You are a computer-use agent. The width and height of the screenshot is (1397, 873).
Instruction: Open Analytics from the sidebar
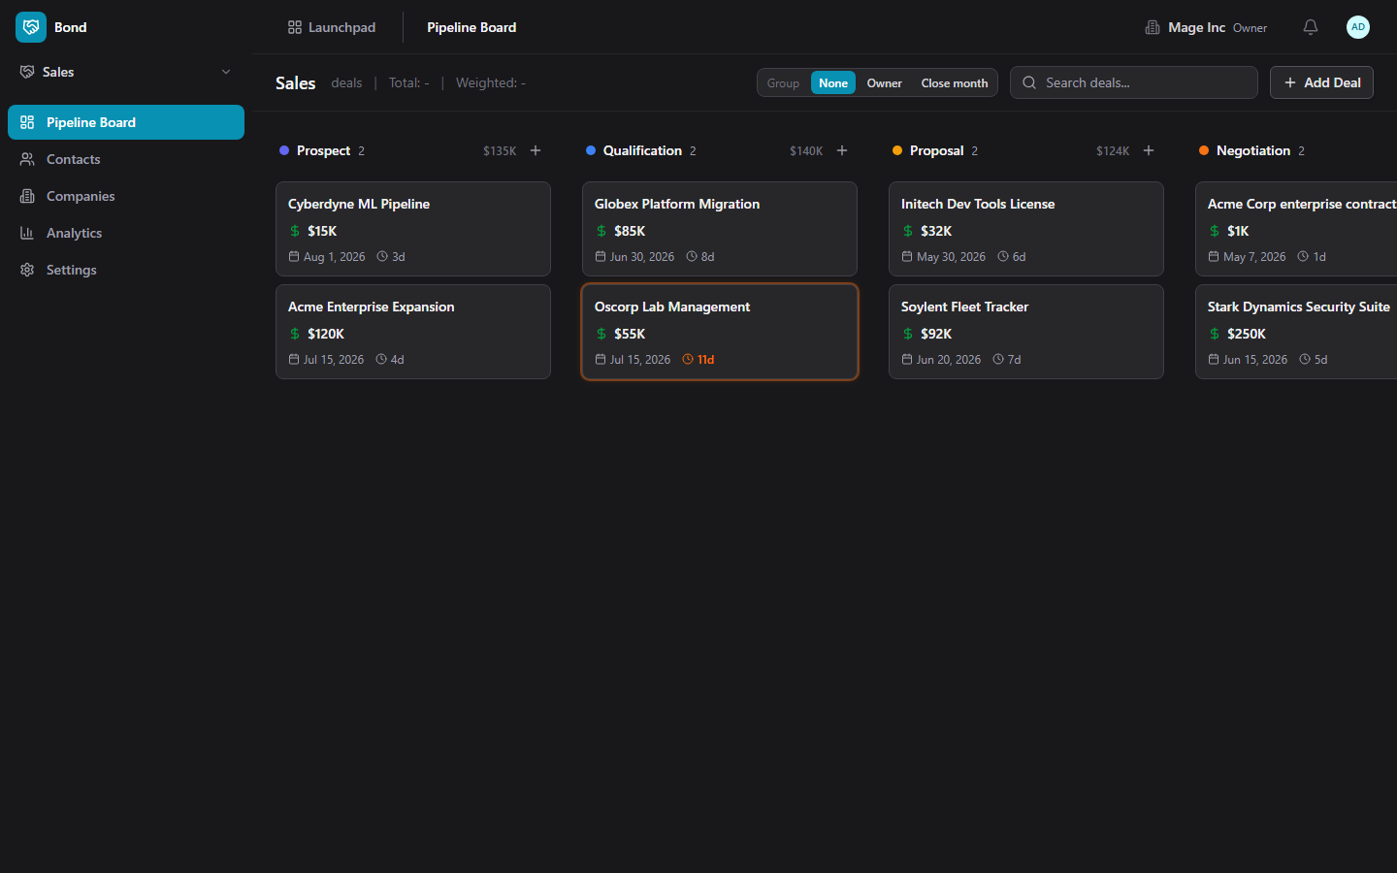click(x=74, y=233)
